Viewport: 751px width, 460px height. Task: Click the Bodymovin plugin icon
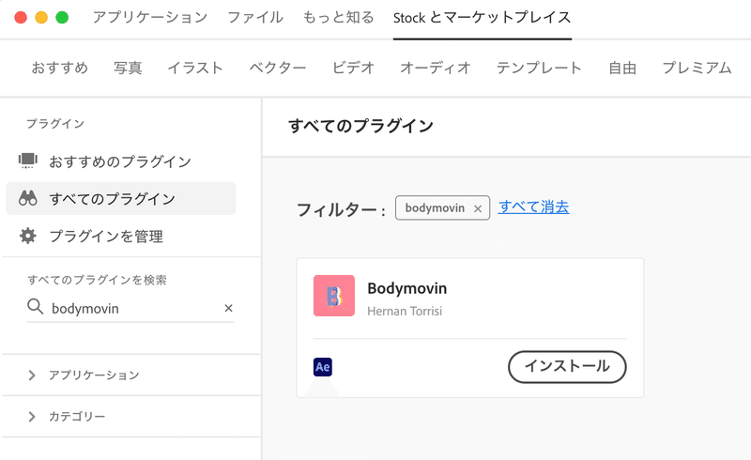(x=334, y=296)
